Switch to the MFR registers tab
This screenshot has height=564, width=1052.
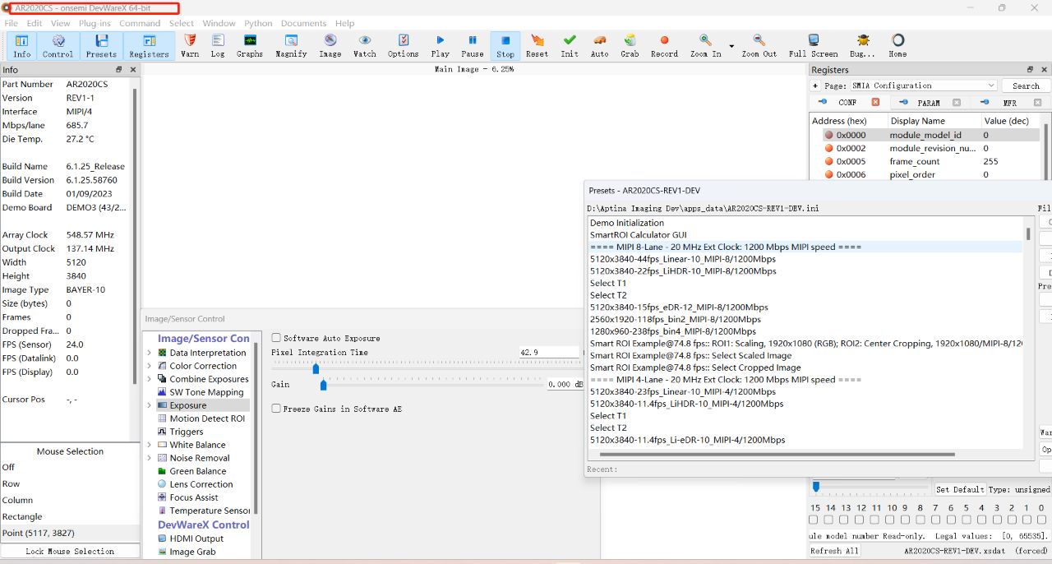click(1009, 103)
